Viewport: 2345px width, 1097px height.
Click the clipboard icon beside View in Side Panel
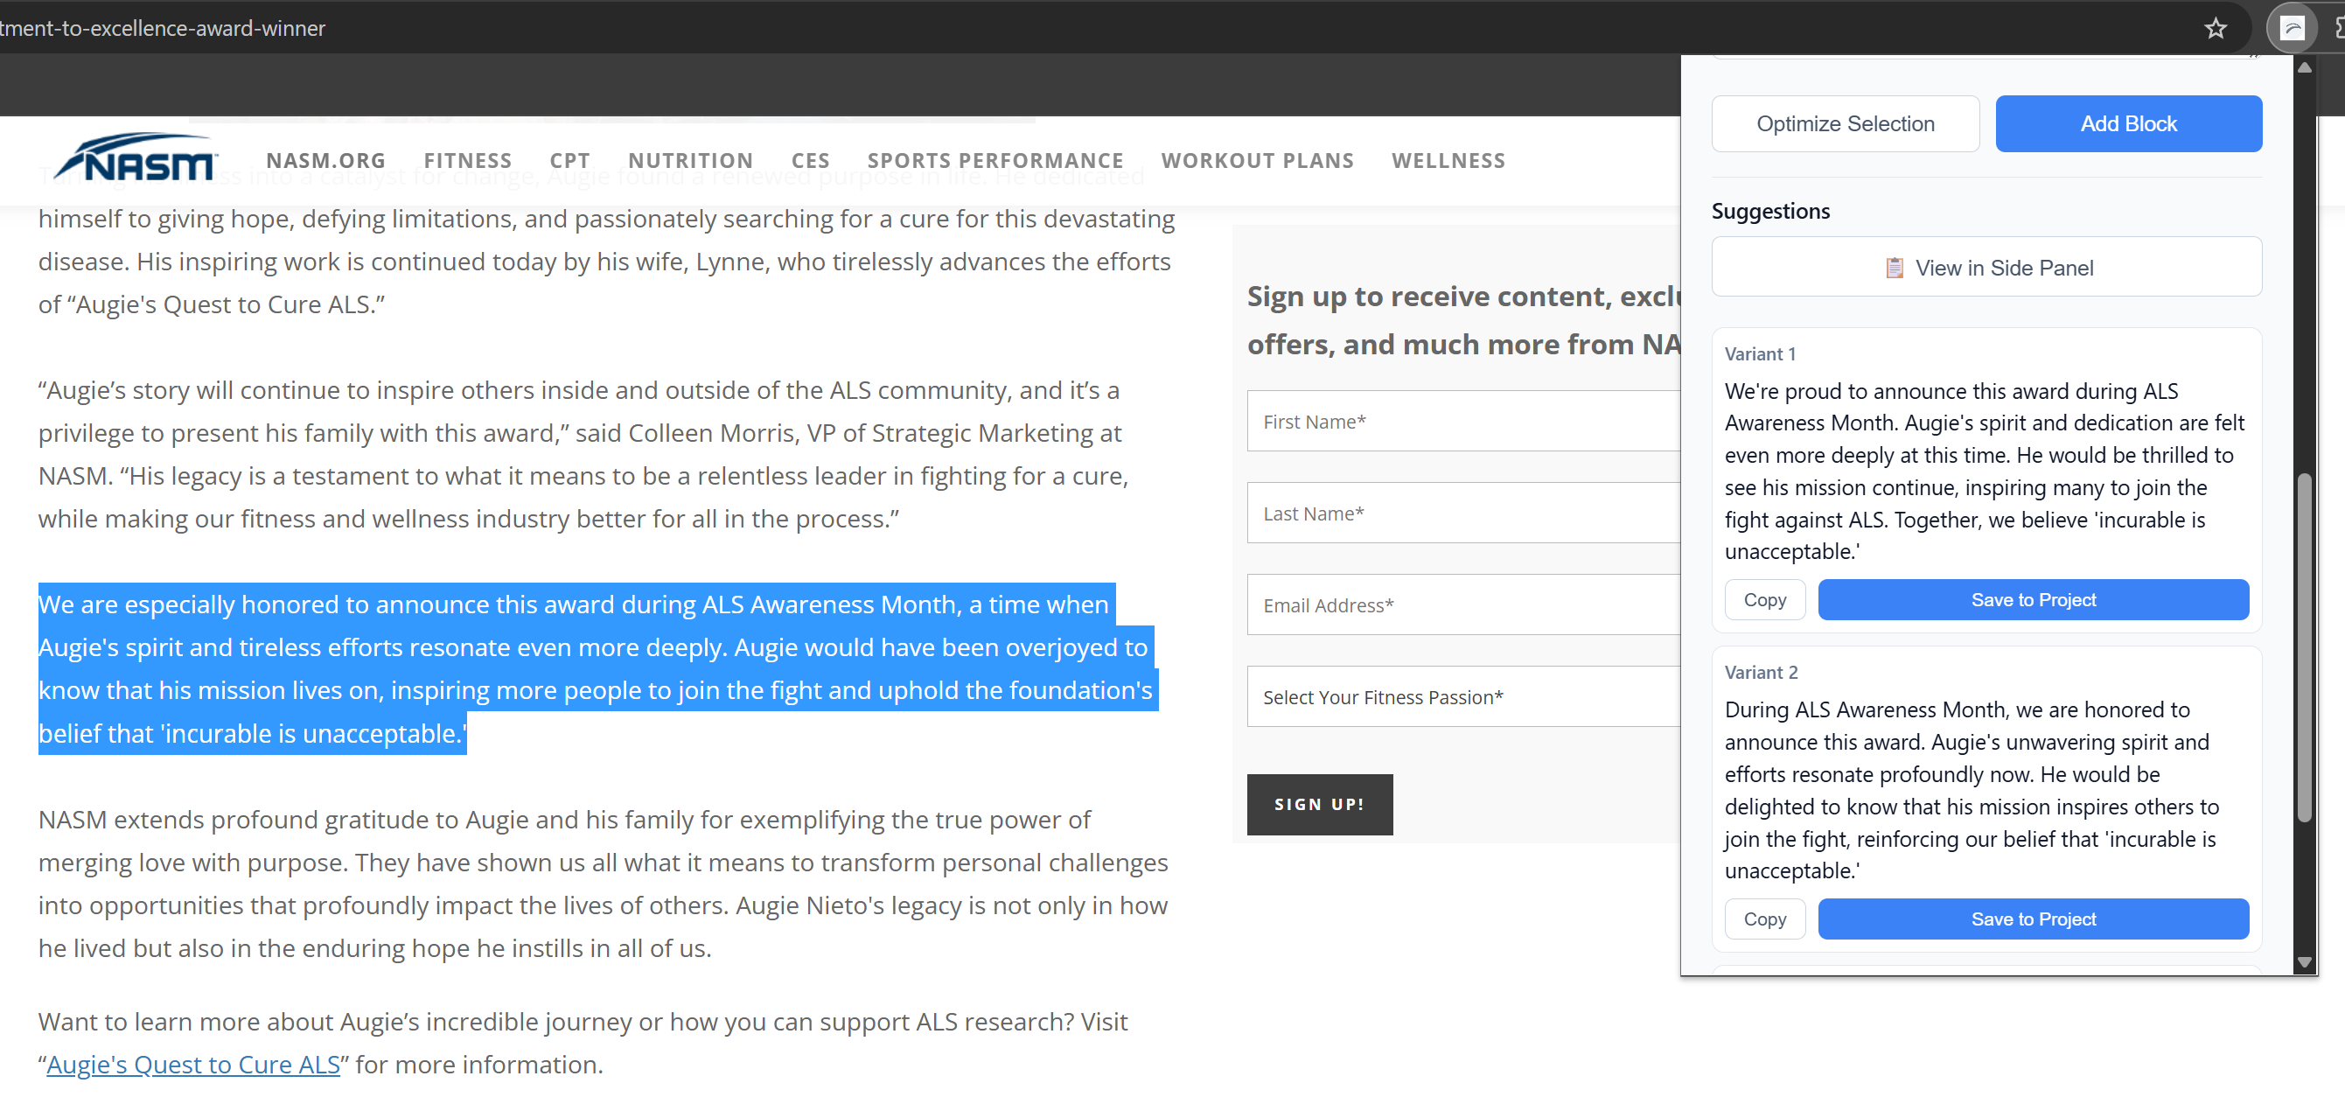[1896, 267]
